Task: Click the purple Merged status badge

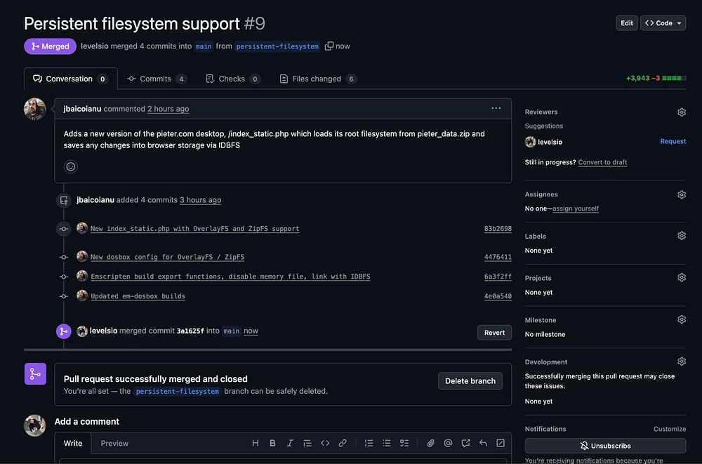Action: [50, 46]
